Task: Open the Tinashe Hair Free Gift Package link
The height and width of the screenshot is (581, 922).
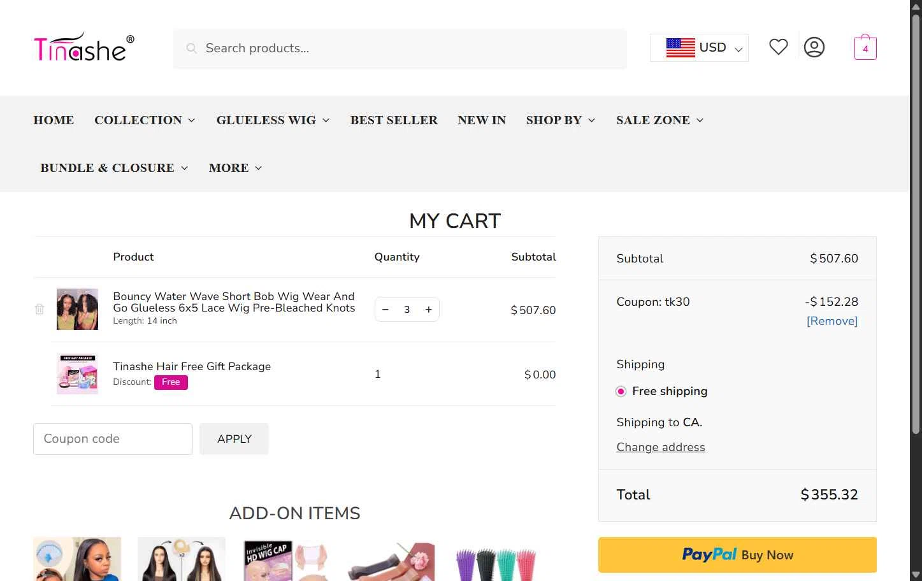Action: (x=192, y=366)
